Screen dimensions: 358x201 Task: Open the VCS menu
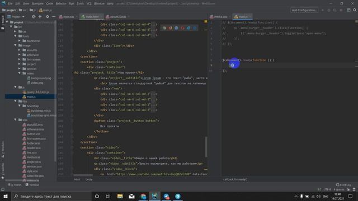89,3
